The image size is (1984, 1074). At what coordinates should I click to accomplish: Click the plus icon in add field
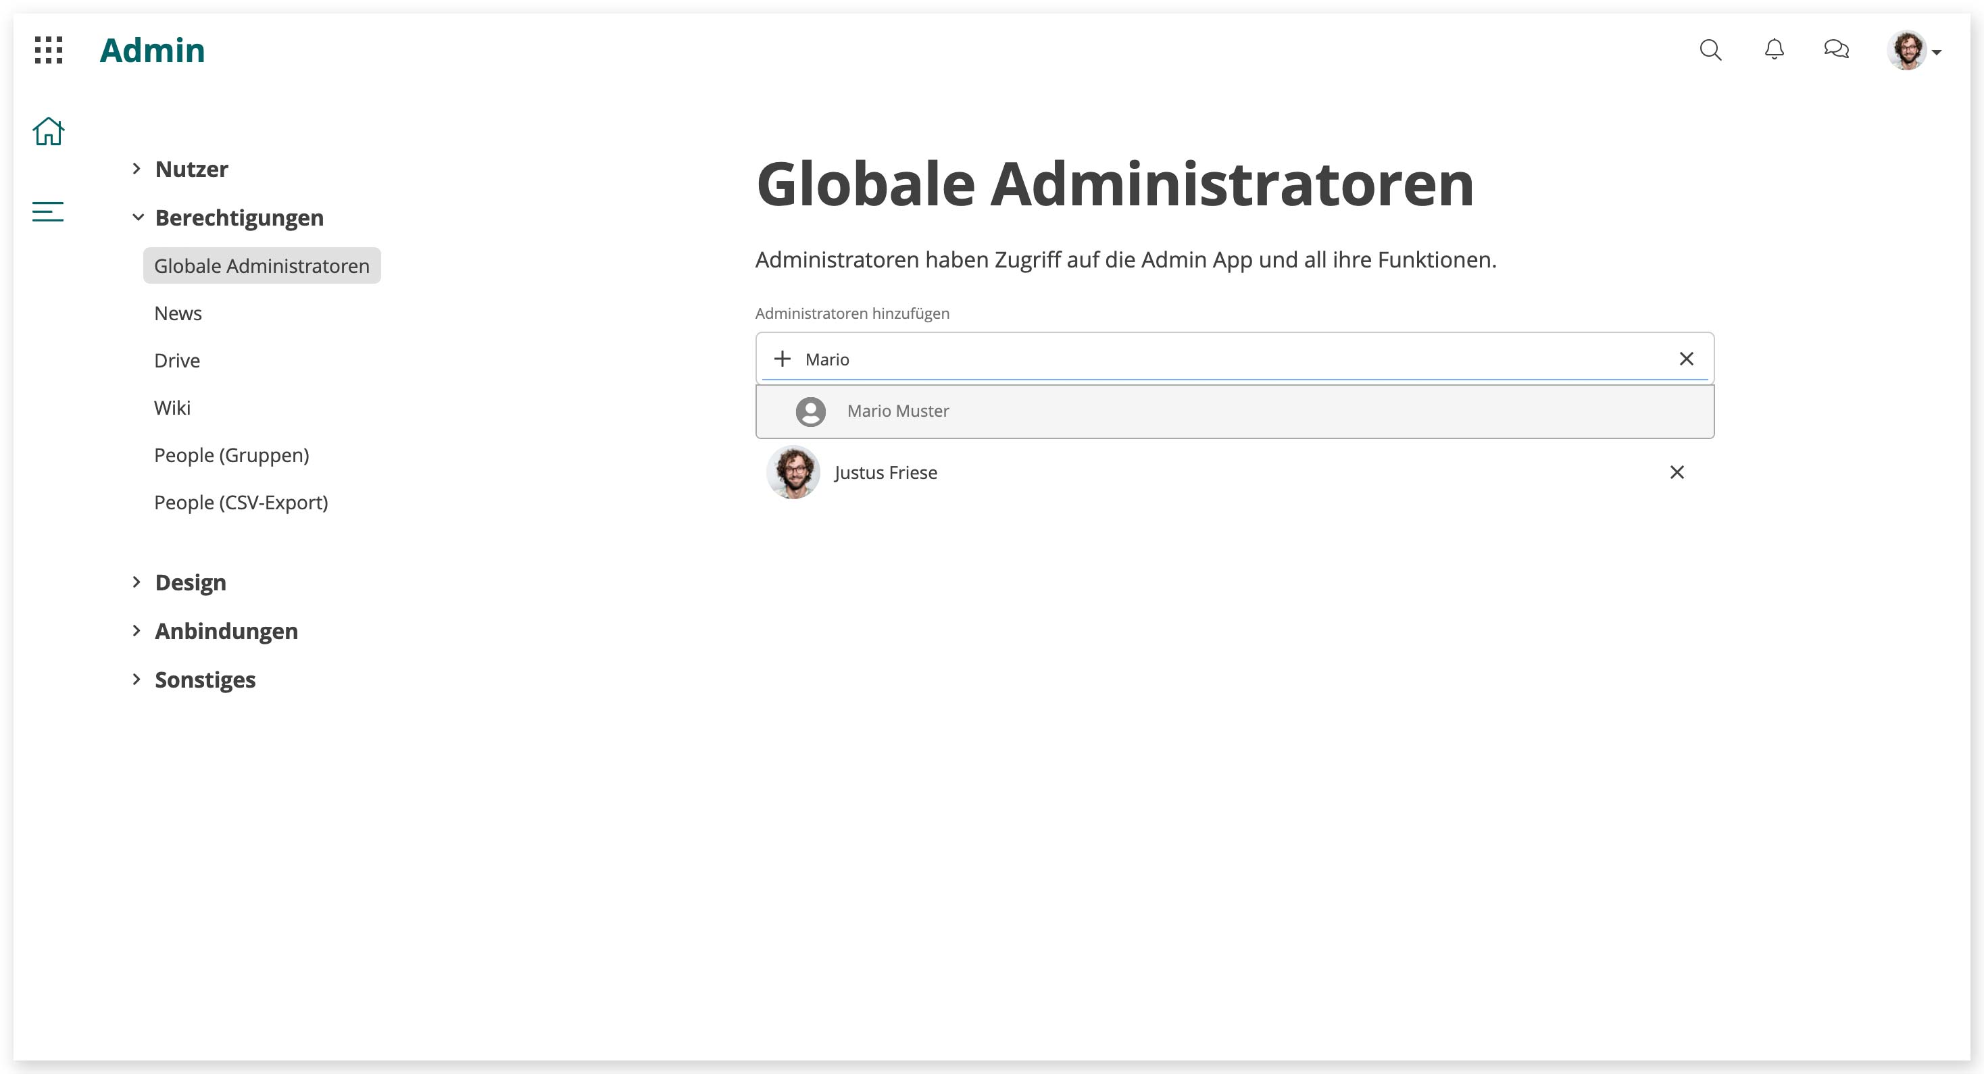click(x=783, y=359)
